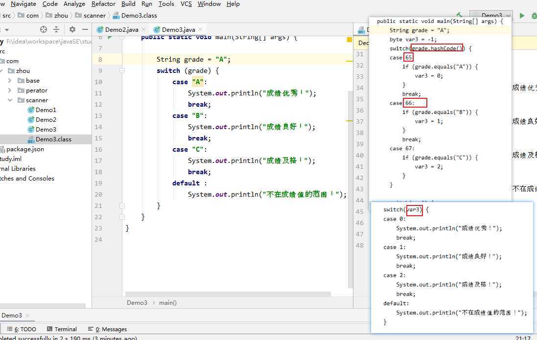Select Demo1 in the project tree
537x340 pixels.
pos(46,110)
